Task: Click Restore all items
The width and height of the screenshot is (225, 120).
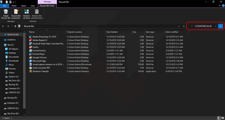Action: pos(27,14)
